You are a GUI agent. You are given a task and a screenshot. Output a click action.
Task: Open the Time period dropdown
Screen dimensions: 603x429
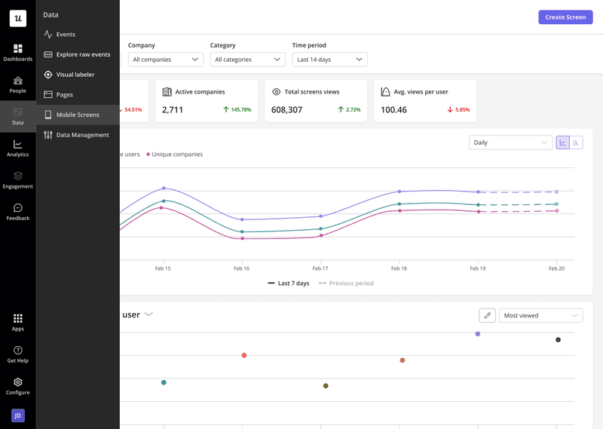pos(329,60)
